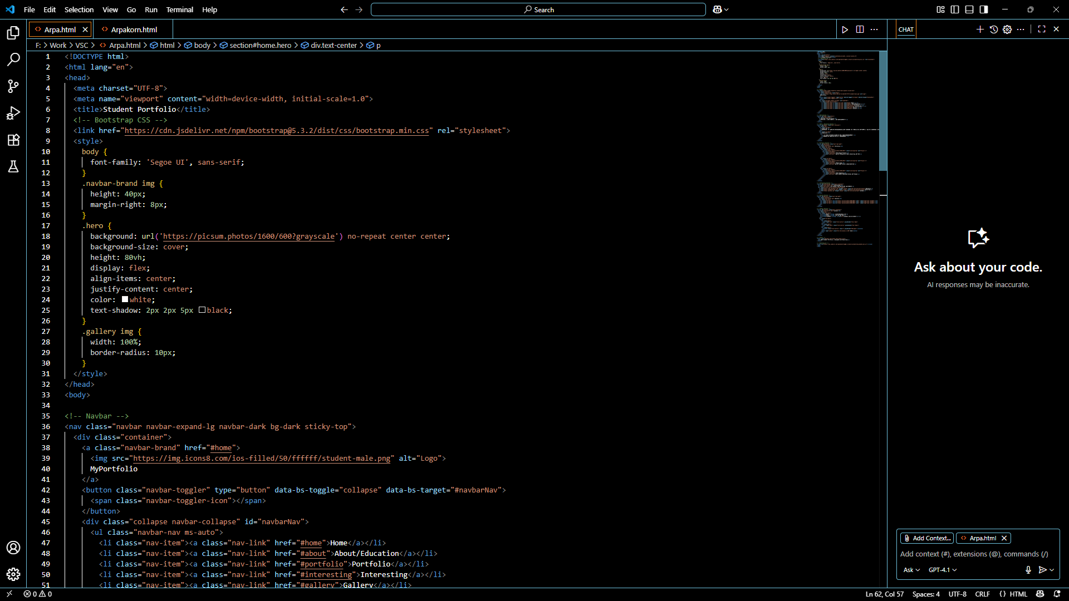Open the Accounts menu icon

[13, 548]
